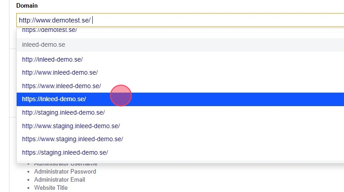Choose the https://staging.inleed-demo.se/ option
This screenshot has height=192, width=344.
coord(65,152)
